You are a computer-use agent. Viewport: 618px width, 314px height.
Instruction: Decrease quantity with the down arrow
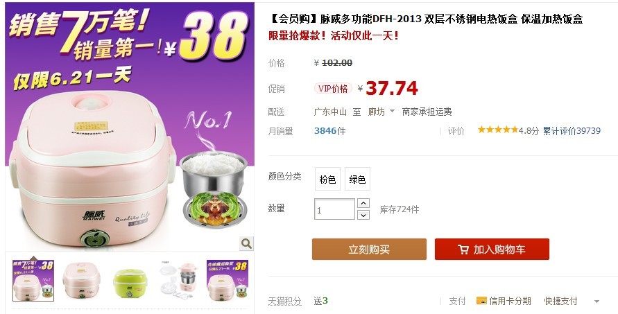click(363, 215)
